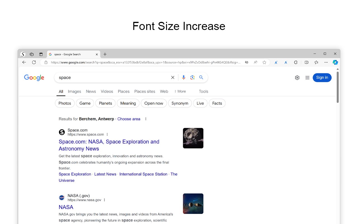Open the 'Space.com: NASA, Space Exploration' result
The image size is (358, 224).
tap(109, 145)
